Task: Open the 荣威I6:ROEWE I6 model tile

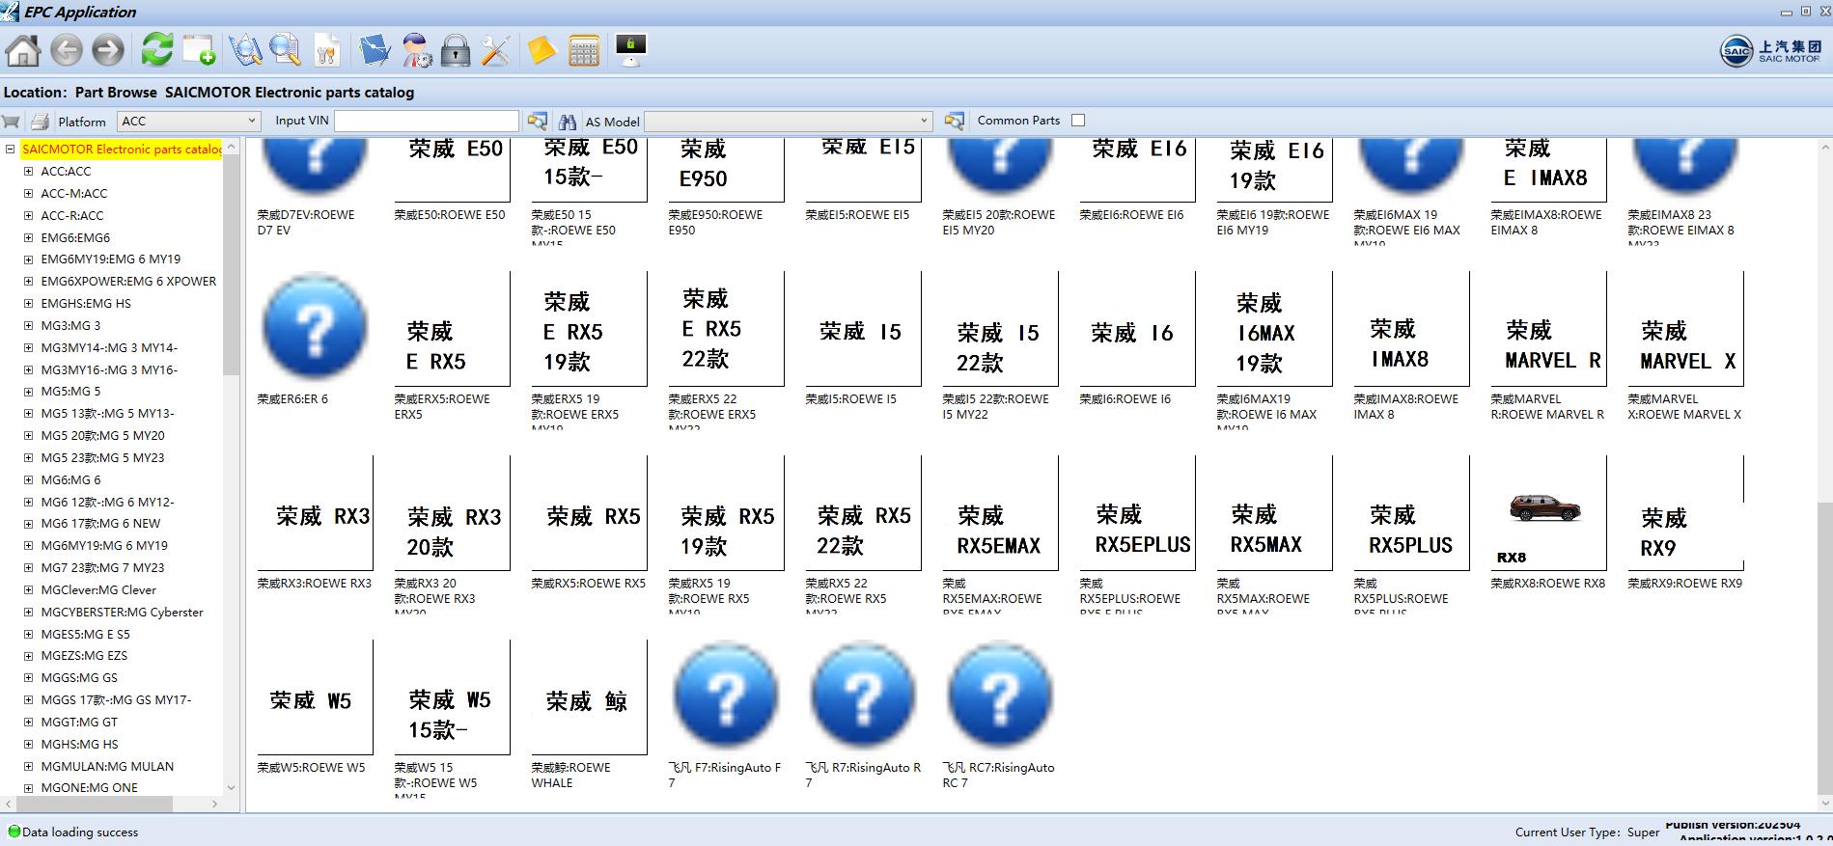Action: click(x=1137, y=329)
